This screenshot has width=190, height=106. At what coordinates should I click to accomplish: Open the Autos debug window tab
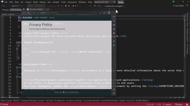[x=3, y=100]
